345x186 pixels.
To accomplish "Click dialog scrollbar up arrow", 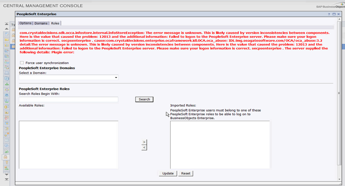I will pos(339,19).
